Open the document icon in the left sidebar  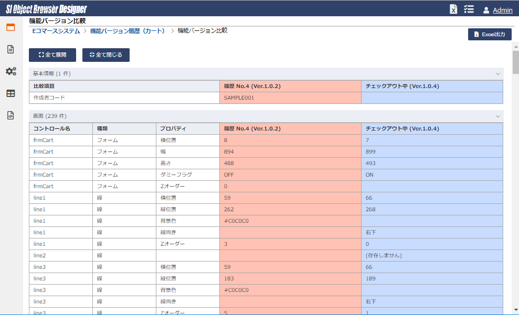pos(10,49)
